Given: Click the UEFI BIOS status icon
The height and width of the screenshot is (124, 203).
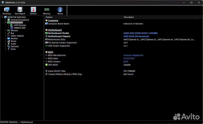Looking at the screenshot, I should pos(47,65).
